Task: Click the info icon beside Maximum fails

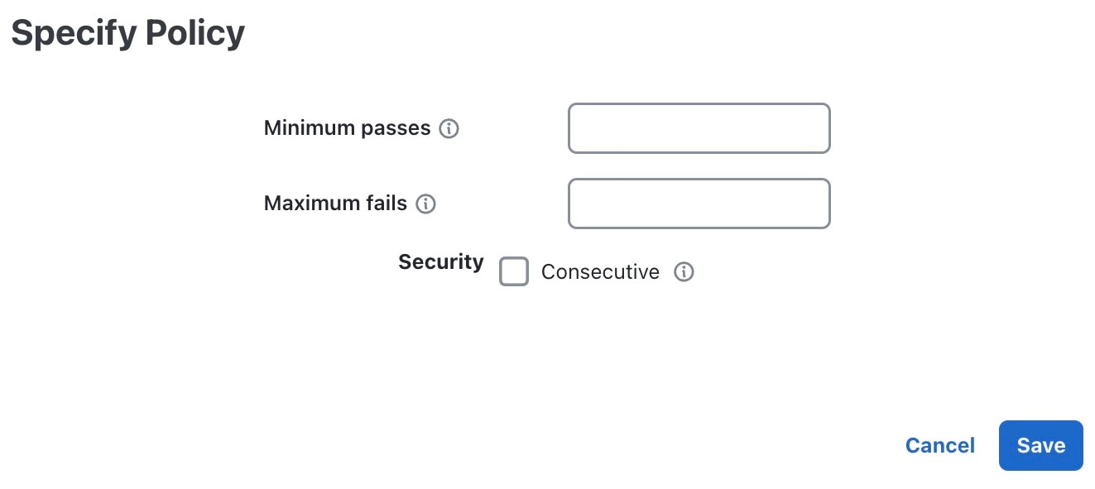Action: click(x=425, y=204)
